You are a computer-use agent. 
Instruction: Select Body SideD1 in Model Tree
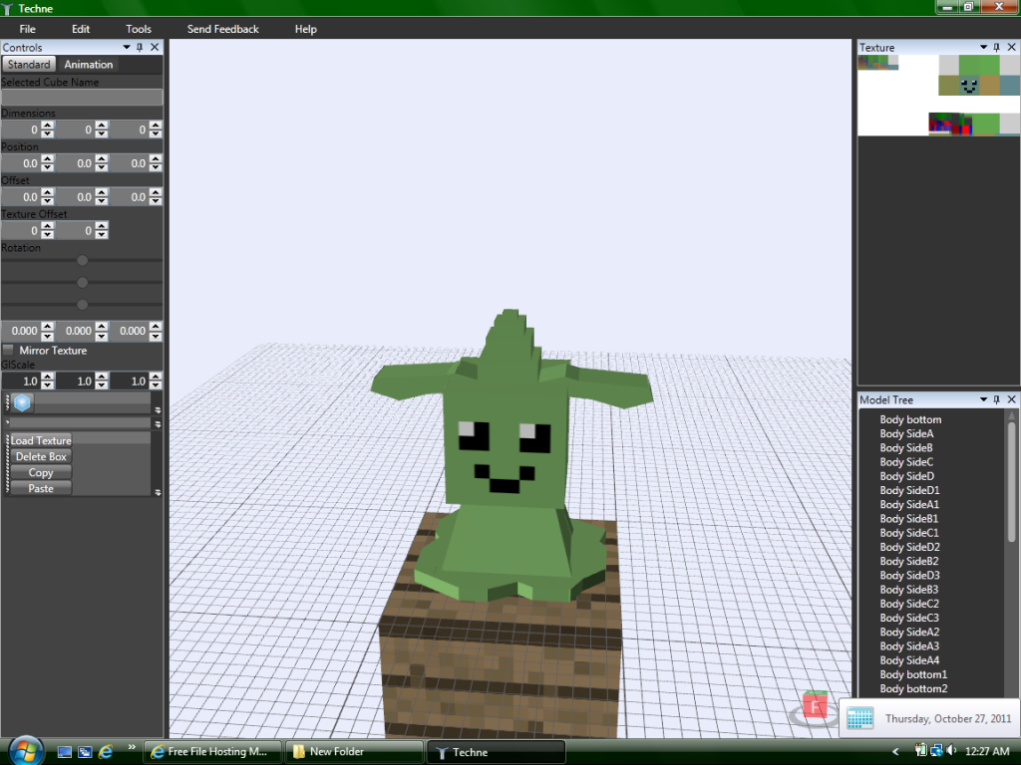point(909,490)
